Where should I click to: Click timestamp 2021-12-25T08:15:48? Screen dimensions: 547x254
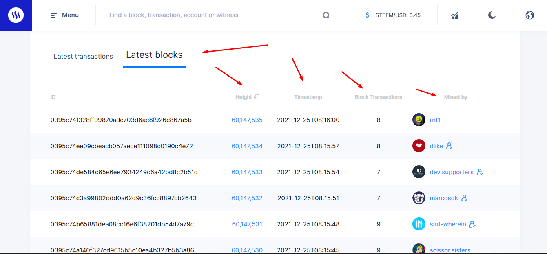(x=308, y=224)
